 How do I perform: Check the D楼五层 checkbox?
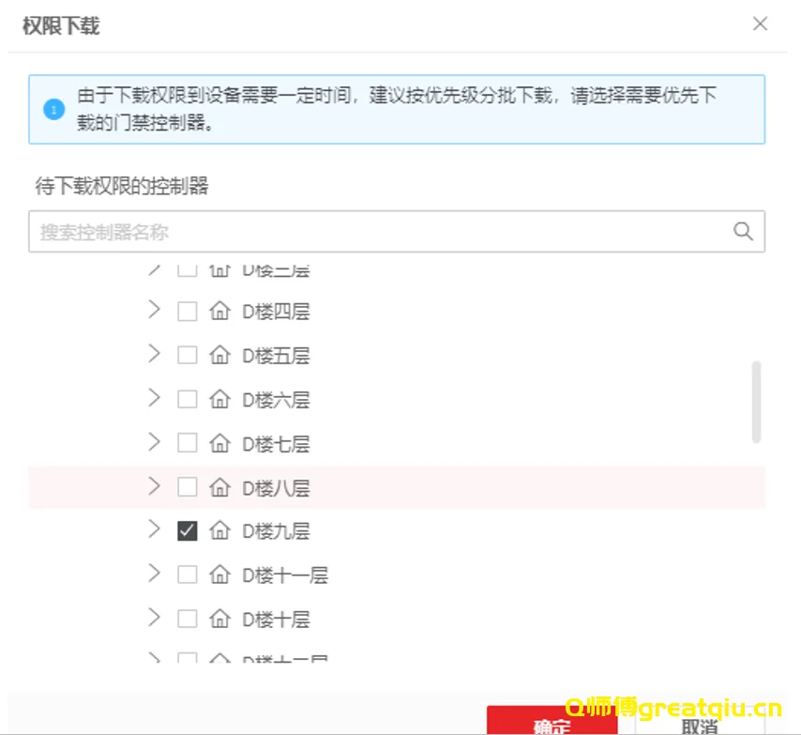[188, 356]
